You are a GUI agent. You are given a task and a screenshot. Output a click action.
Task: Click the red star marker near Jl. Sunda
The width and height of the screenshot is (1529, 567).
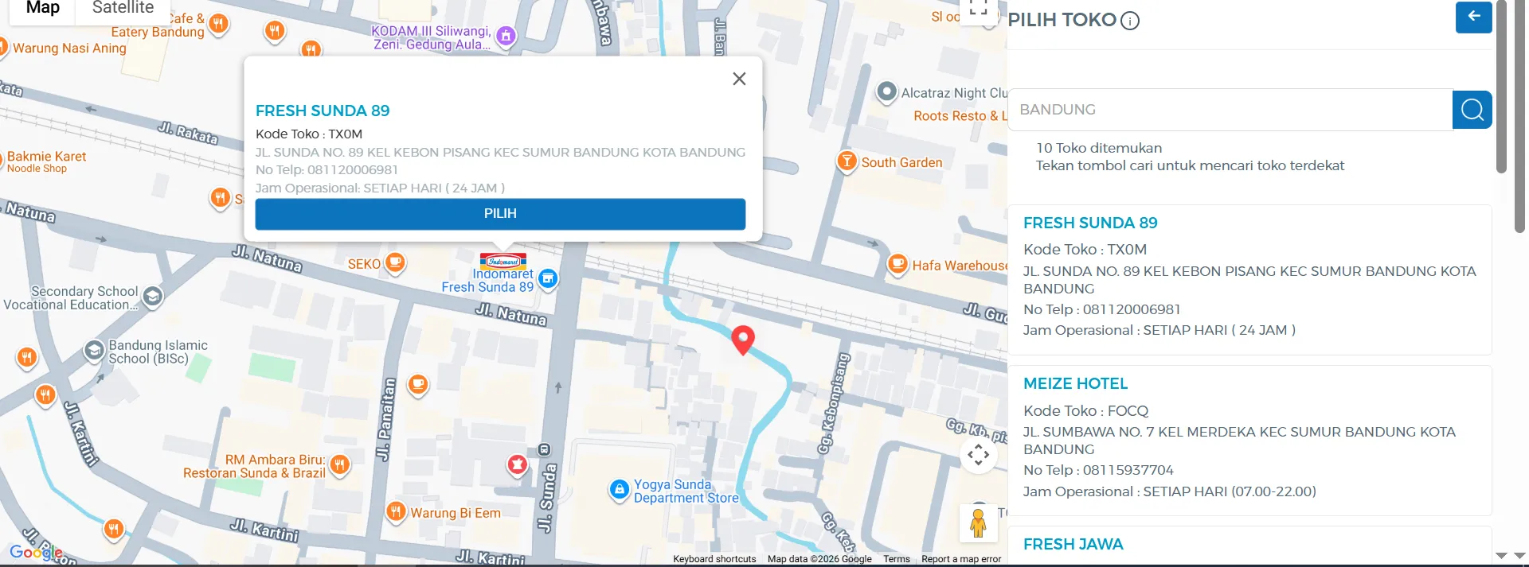point(518,464)
